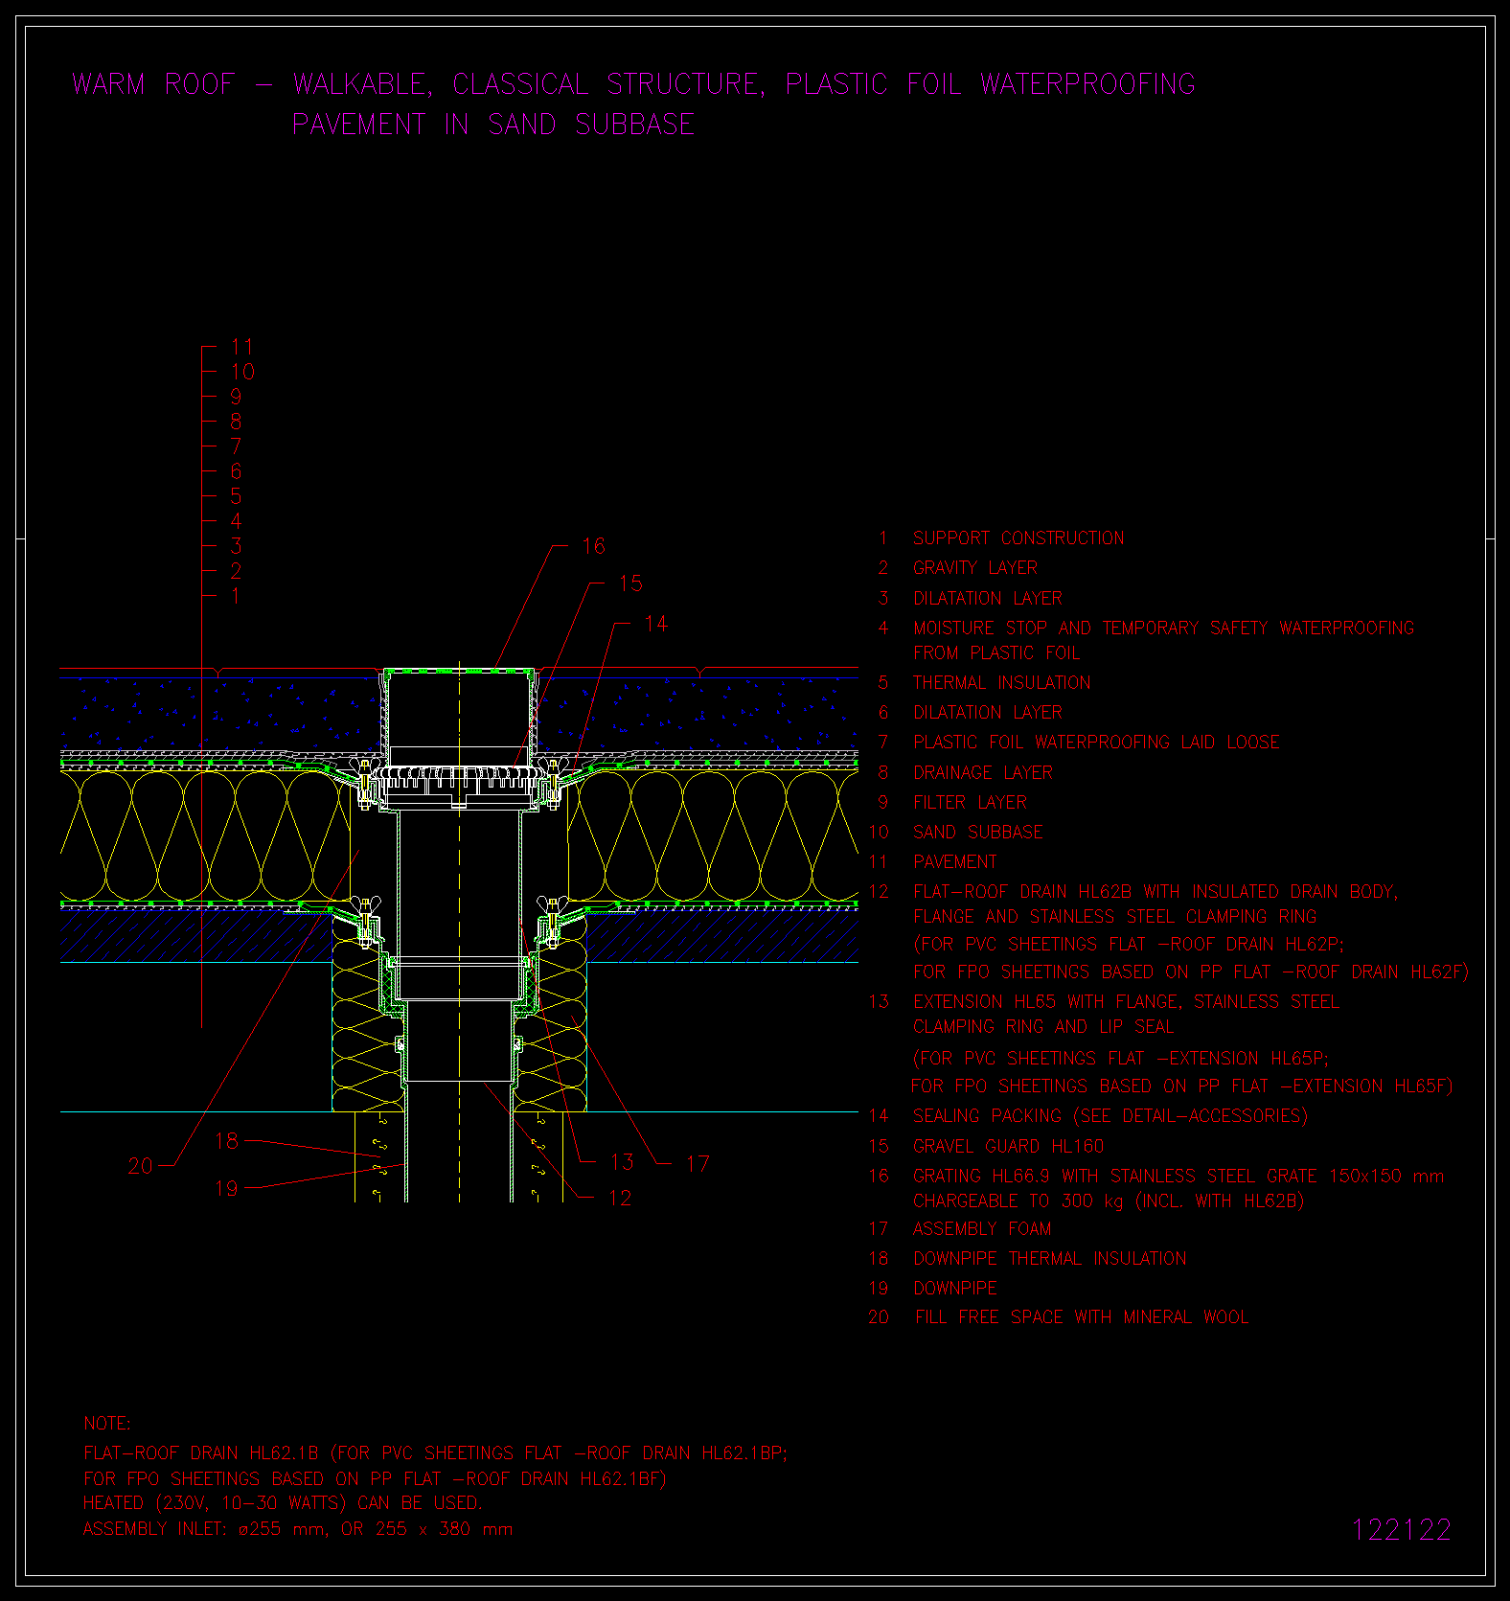The width and height of the screenshot is (1510, 1601).
Task: Click layer label 11 on the vertical leader
Action: (x=242, y=347)
